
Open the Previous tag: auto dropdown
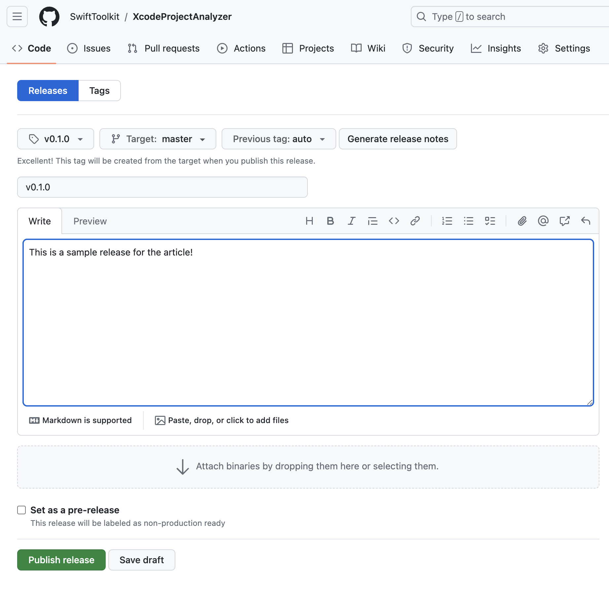click(278, 139)
